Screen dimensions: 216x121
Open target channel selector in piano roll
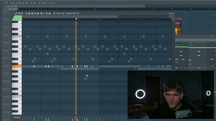click(x=54, y=13)
